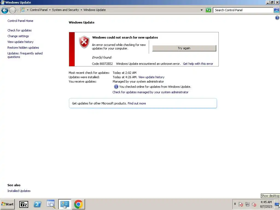This screenshot has height=210, width=280.
Task: Click the Windows Update page heading
Action: click(x=81, y=22)
